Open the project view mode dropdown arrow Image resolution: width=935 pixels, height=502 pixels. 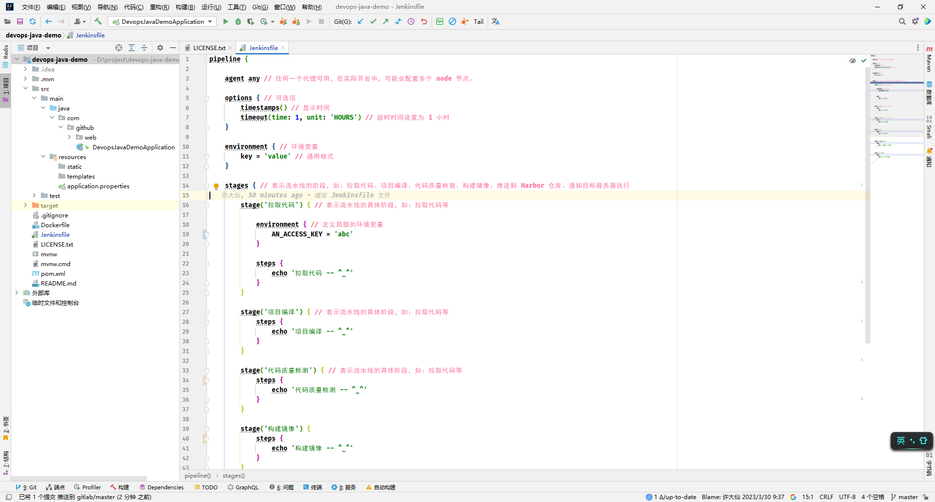point(48,48)
